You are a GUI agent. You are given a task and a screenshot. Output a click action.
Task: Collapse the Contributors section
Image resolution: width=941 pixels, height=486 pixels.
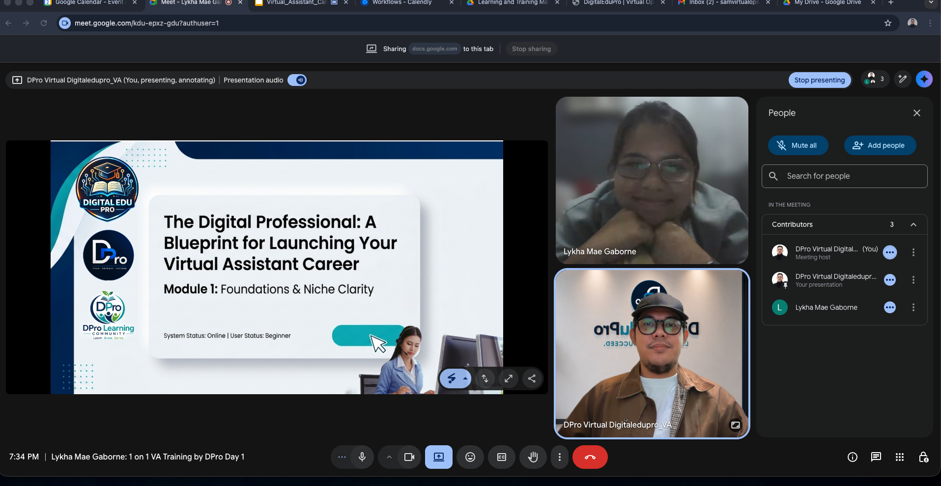pyautogui.click(x=913, y=224)
